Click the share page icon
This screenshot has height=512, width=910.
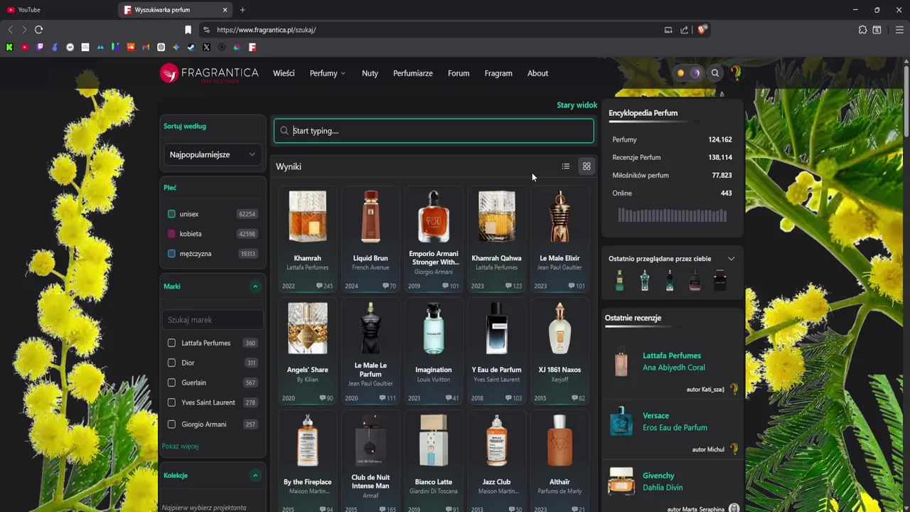coord(684,30)
